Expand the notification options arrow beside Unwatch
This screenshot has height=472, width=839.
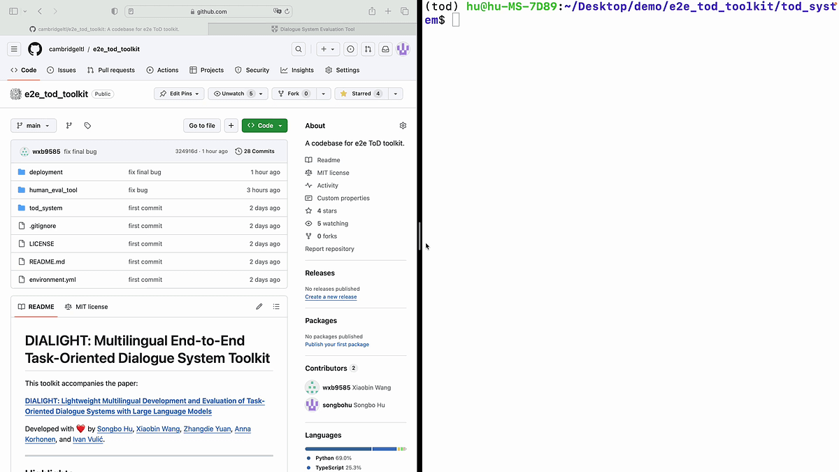click(261, 94)
